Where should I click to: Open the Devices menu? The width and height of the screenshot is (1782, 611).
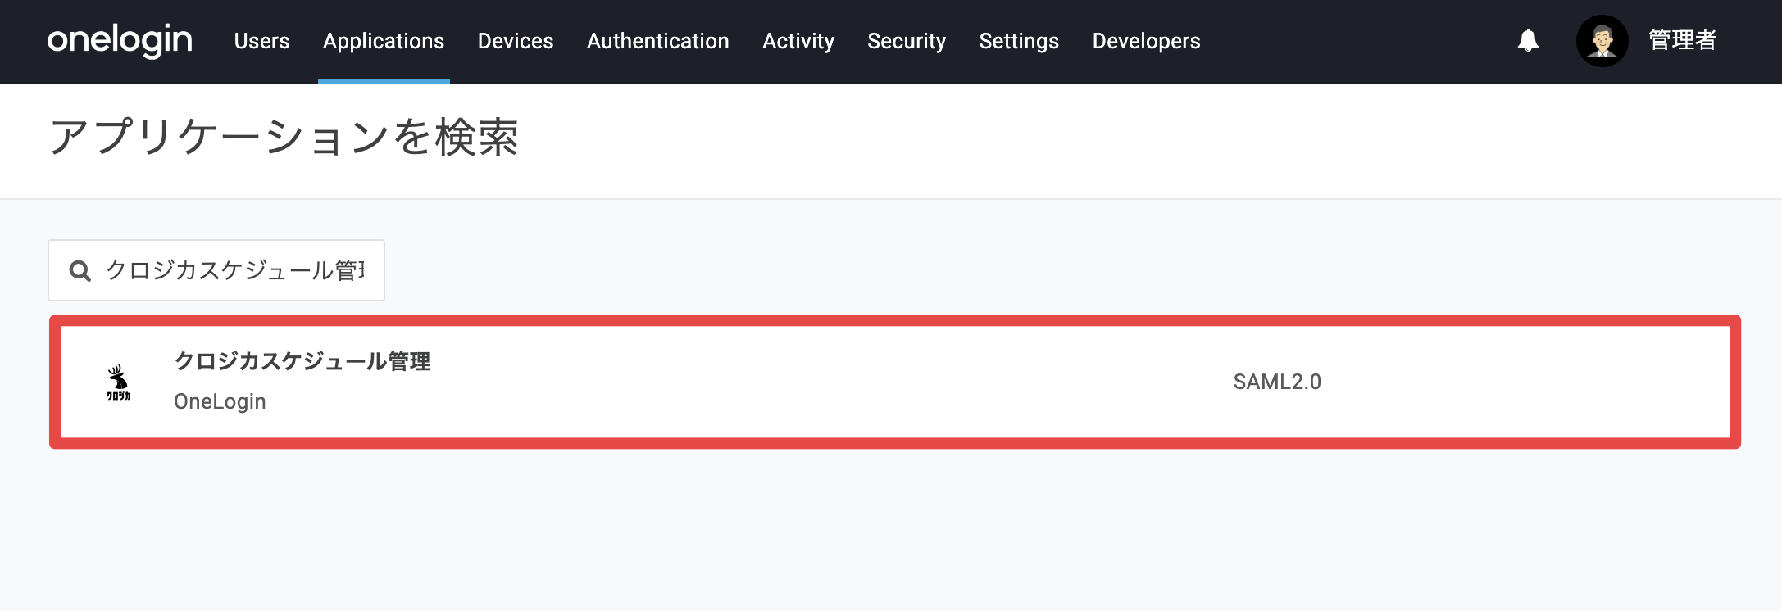516,41
